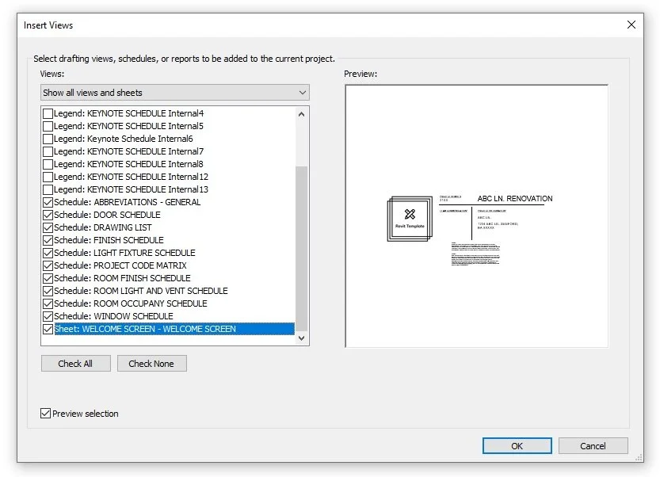The height and width of the screenshot is (477, 660).
Task: Click the scrollbar down arrow in the views list
Action: point(302,338)
